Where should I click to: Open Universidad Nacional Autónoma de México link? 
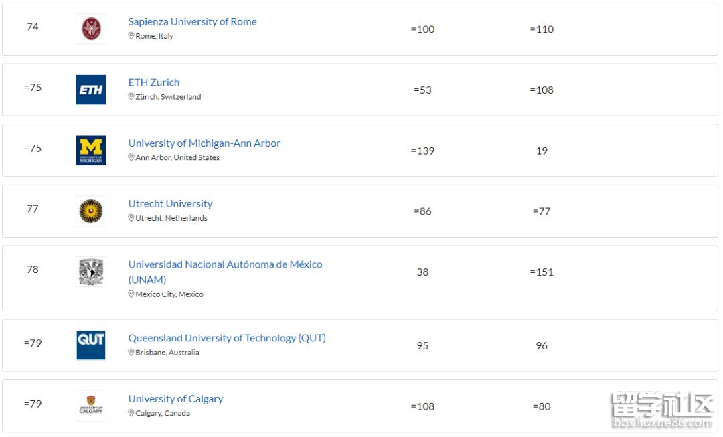pos(225,264)
